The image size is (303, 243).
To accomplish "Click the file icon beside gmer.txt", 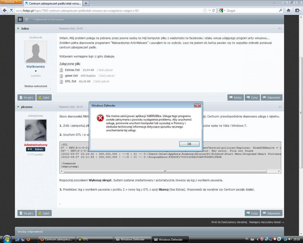I will coord(61,76).
